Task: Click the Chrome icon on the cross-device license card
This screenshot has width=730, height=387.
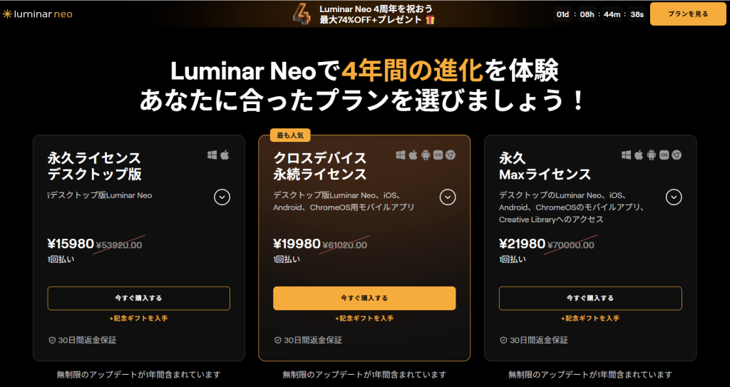Action: coord(451,155)
